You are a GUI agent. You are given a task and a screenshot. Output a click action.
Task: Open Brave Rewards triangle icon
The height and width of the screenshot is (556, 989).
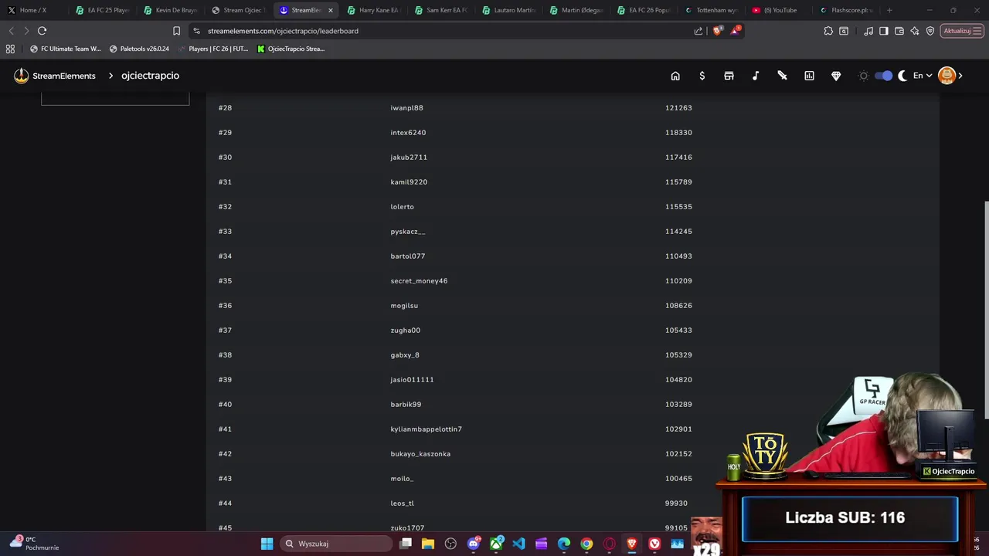pyautogui.click(x=736, y=31)
